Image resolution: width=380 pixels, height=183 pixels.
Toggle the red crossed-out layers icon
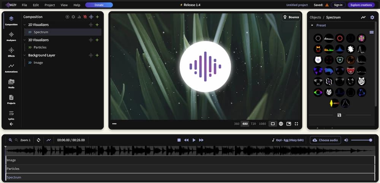click(x=85, y=17)
